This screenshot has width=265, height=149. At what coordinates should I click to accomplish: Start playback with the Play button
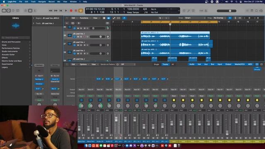point(66,11)
